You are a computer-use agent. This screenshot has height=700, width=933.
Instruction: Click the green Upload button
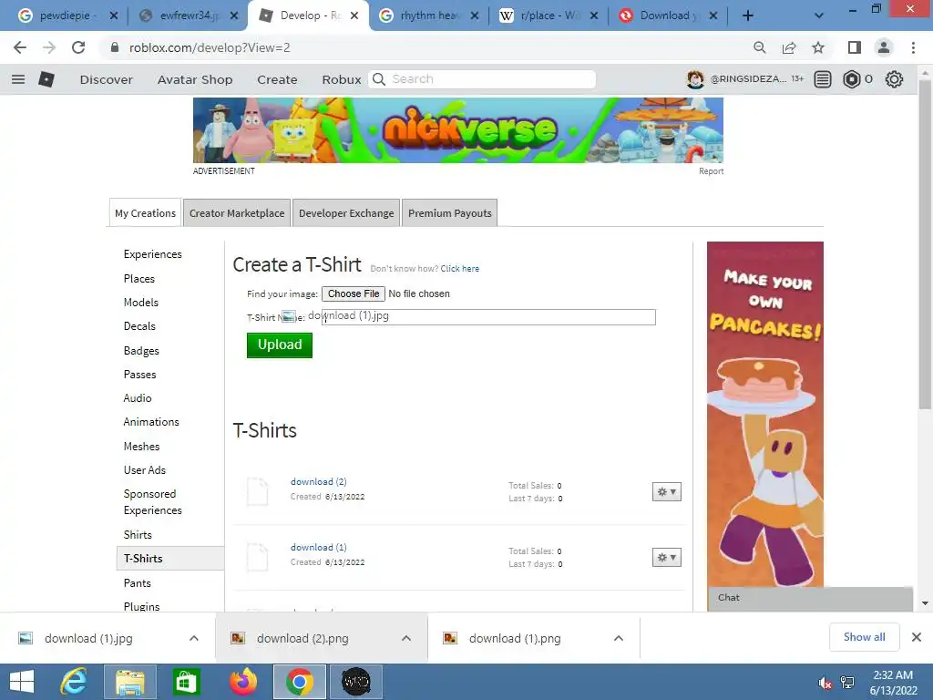tap(280, 345)
